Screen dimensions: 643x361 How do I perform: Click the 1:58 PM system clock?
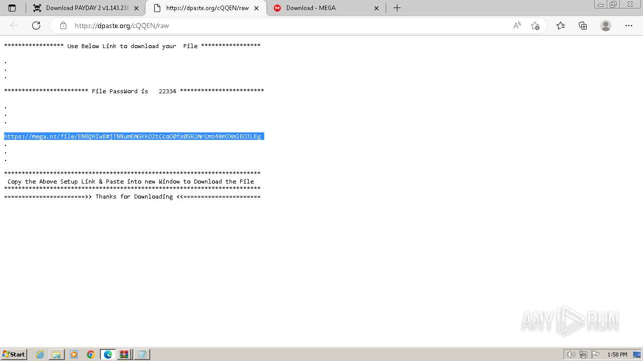[617, 354]
